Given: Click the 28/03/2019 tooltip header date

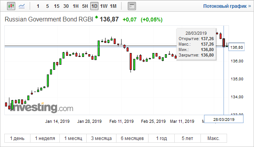Looking at the screenshot, I should pos(196,33).
